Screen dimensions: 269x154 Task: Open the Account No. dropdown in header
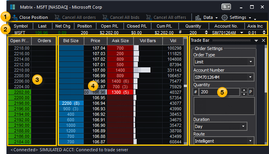(242, 33)
